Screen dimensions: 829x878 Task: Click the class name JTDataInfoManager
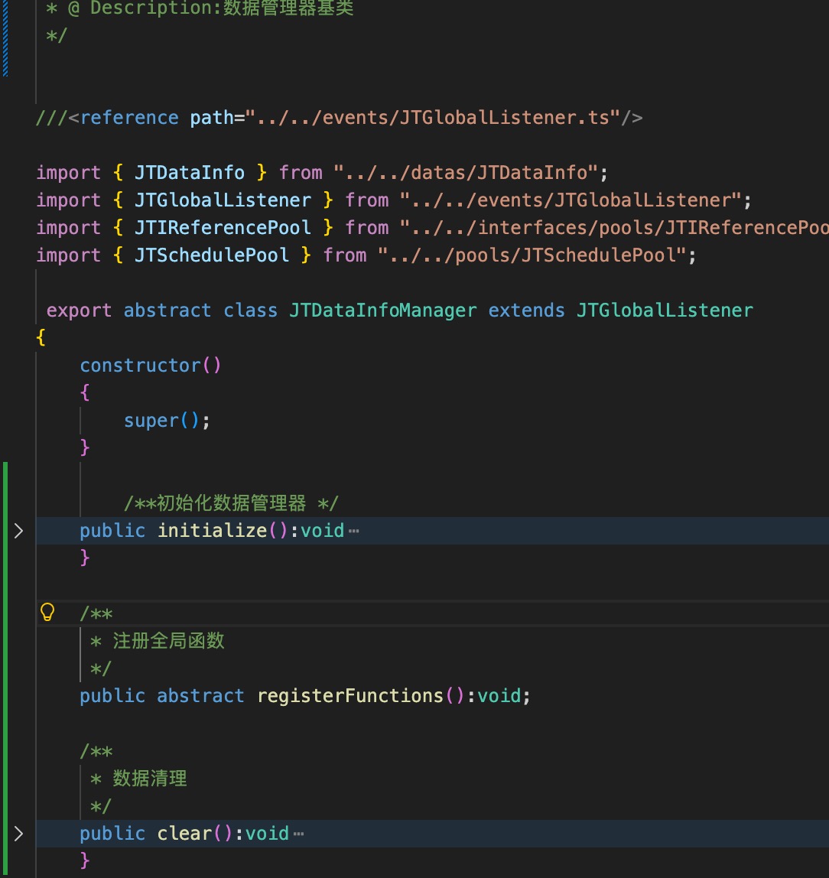(383, 311)
